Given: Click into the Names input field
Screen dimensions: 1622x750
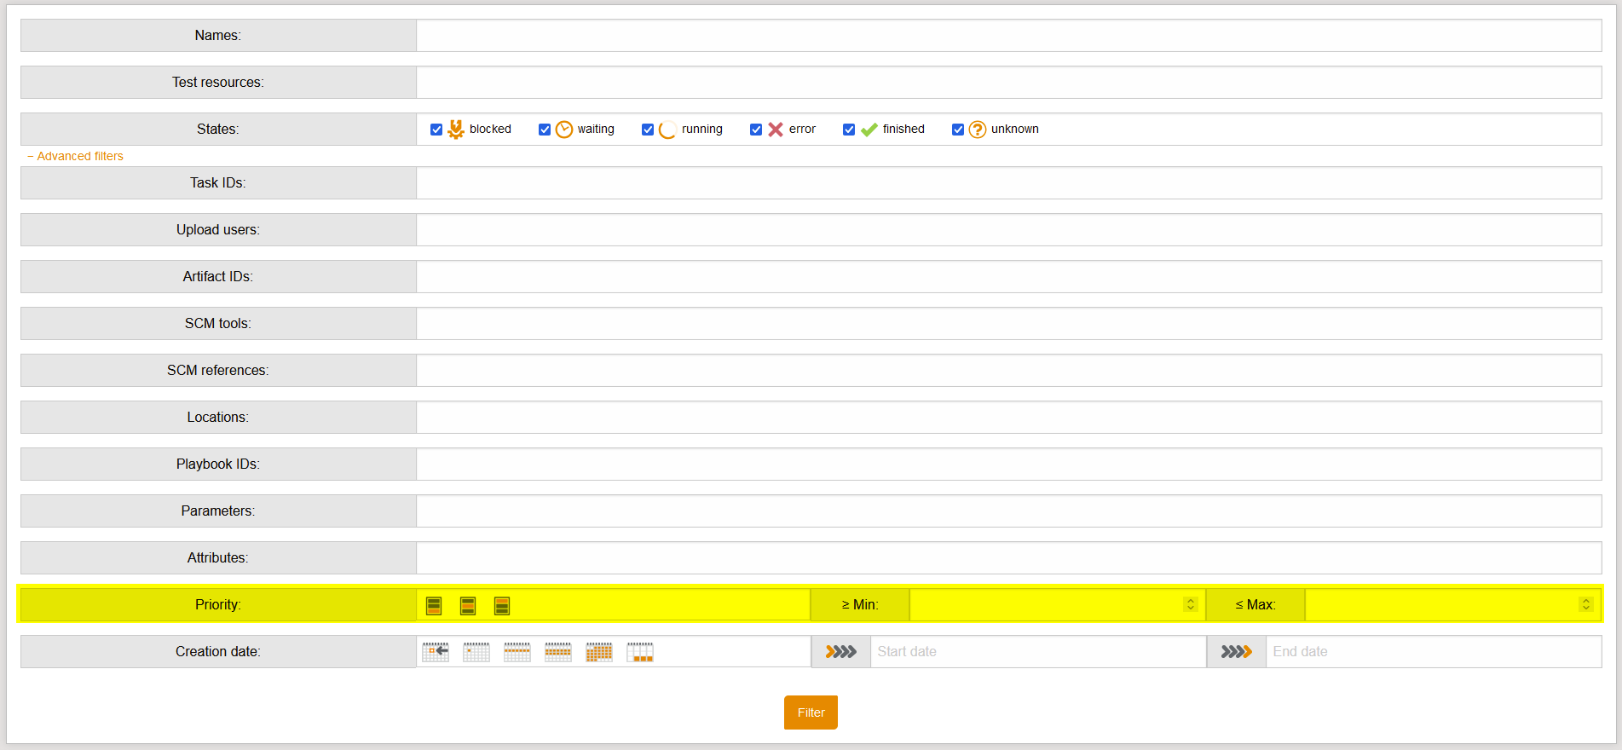Looking at the screenshot, I should [1008, 36].
